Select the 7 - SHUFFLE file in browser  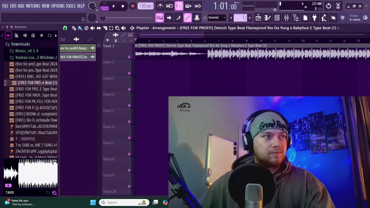(x=25, y=139)
